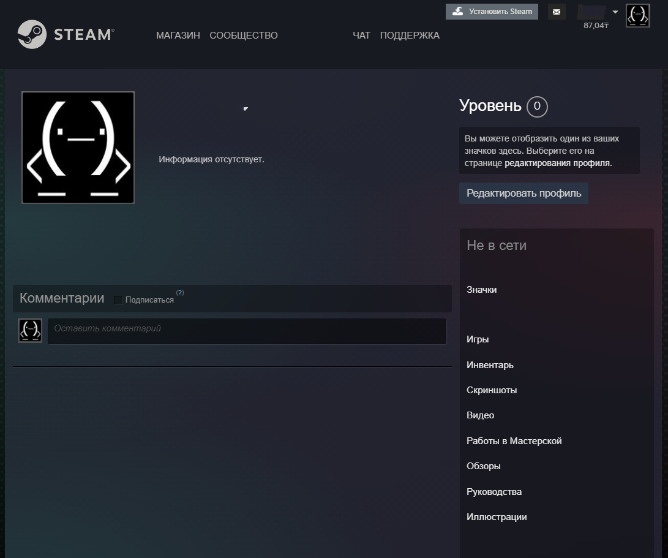Toggle the Подписаться checkbox
Viewport: 668px width, 558px height.
[x=118, y=300]
